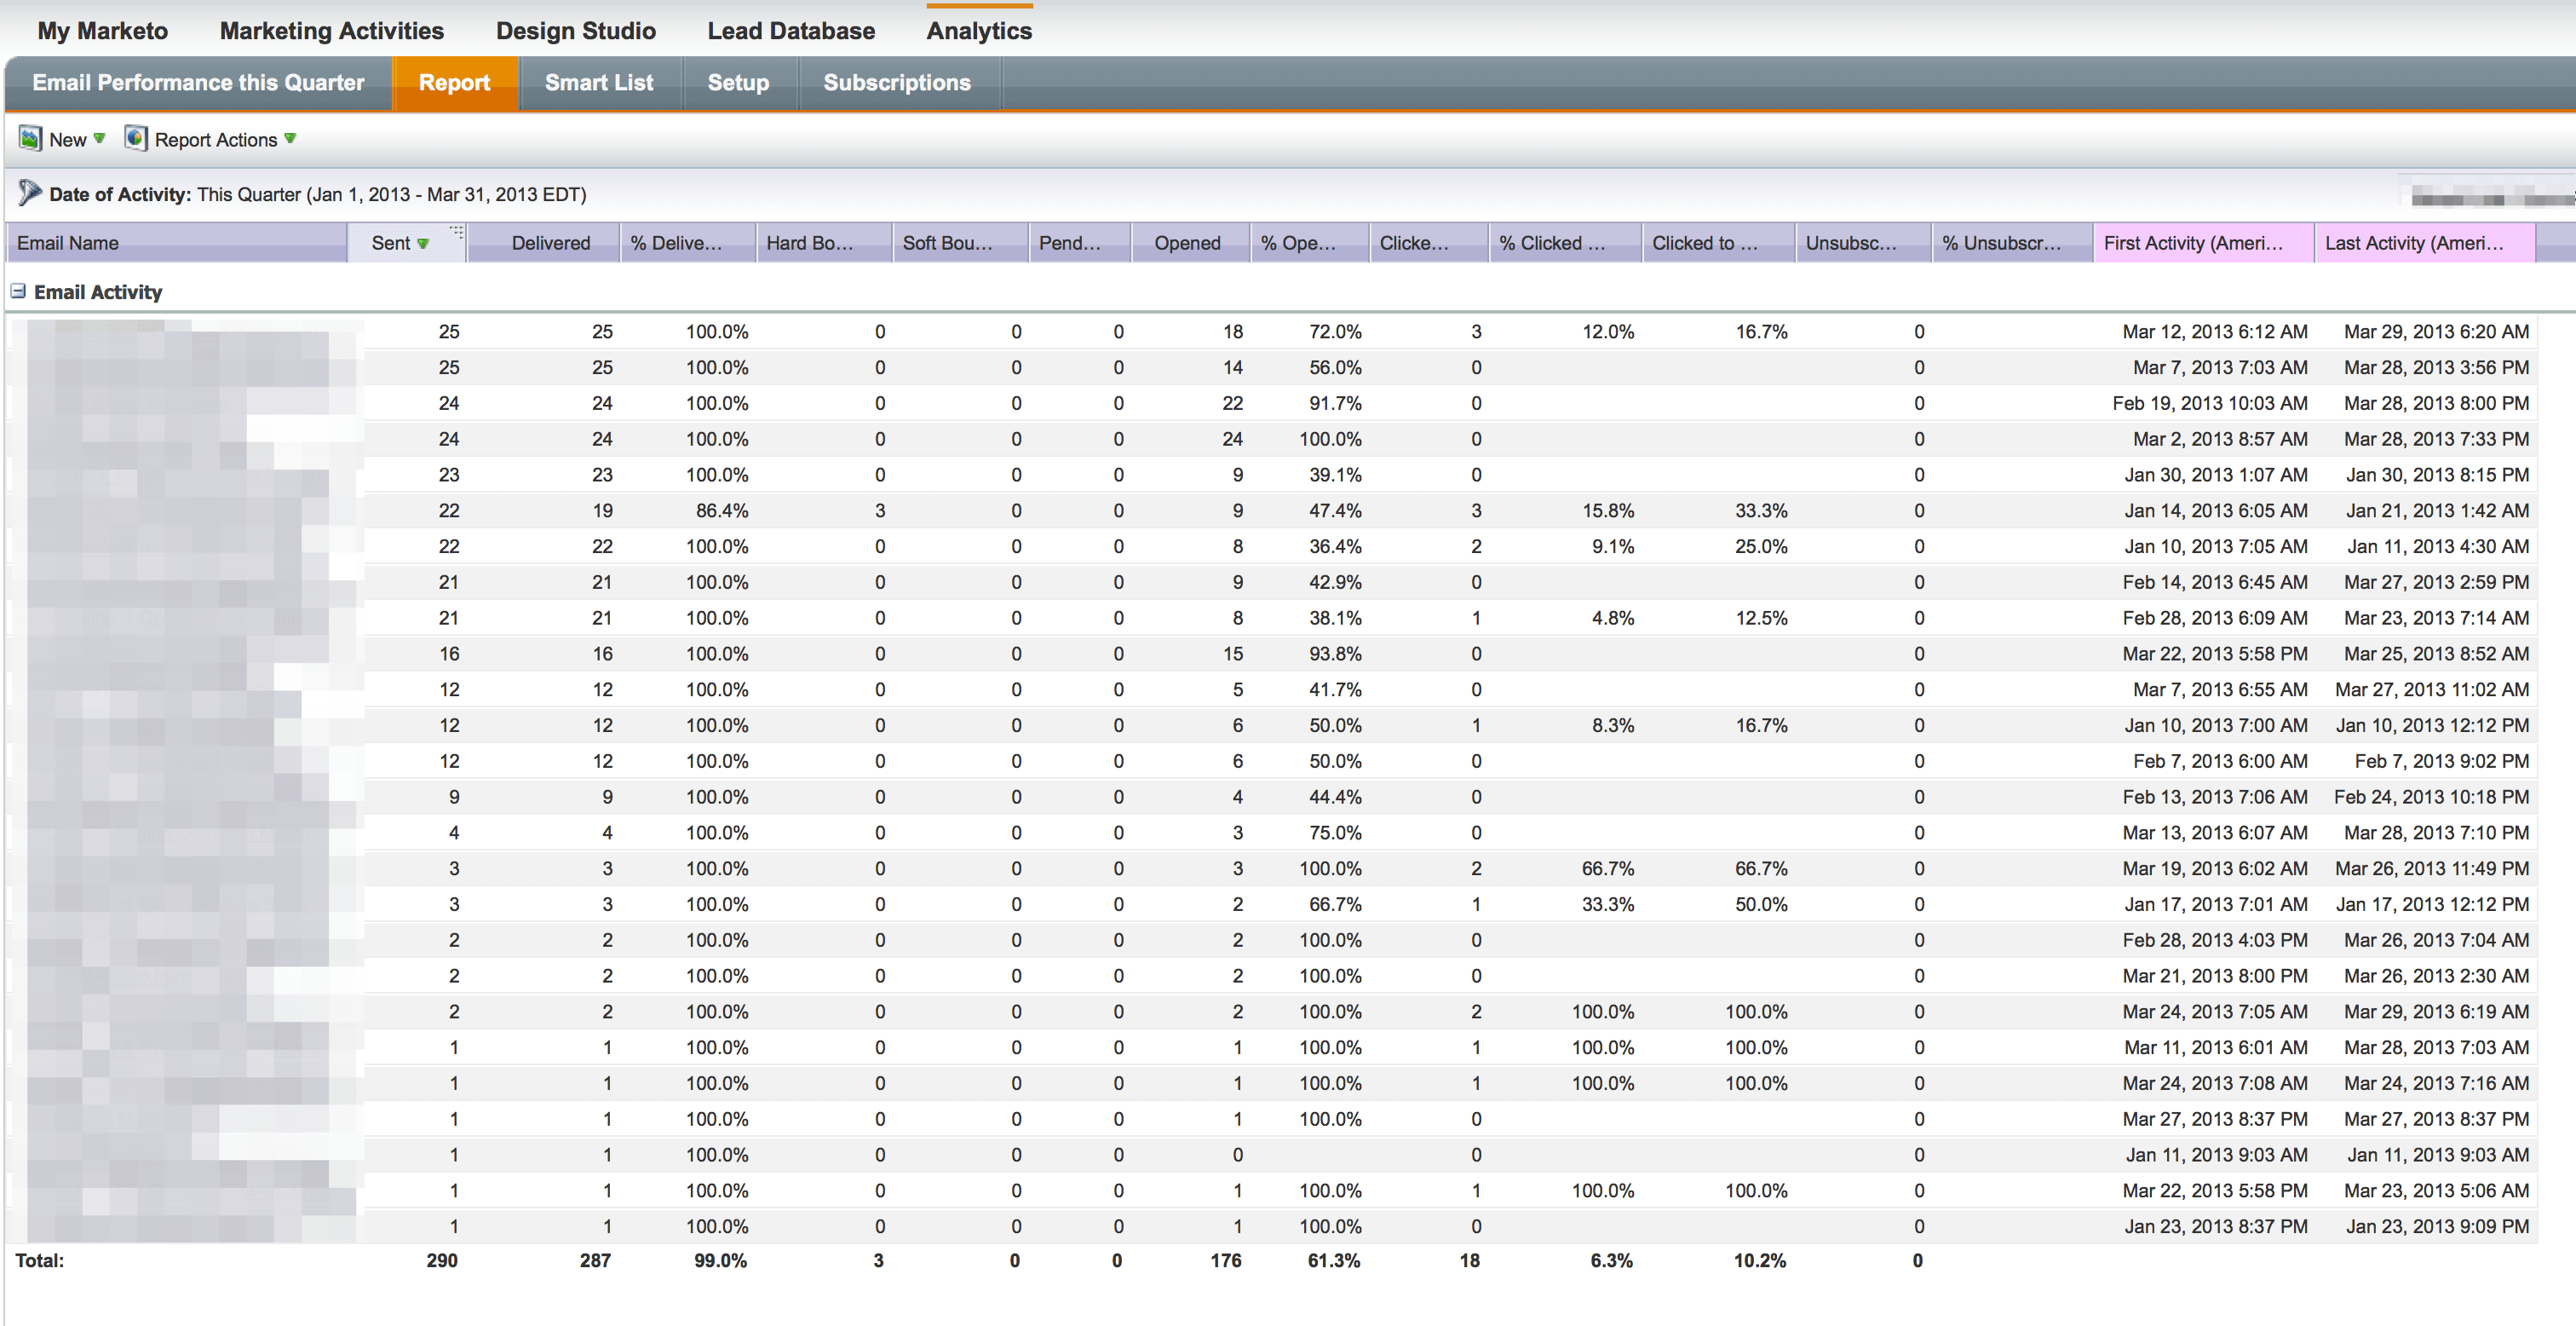Switch to the Smart List tab

598,83
